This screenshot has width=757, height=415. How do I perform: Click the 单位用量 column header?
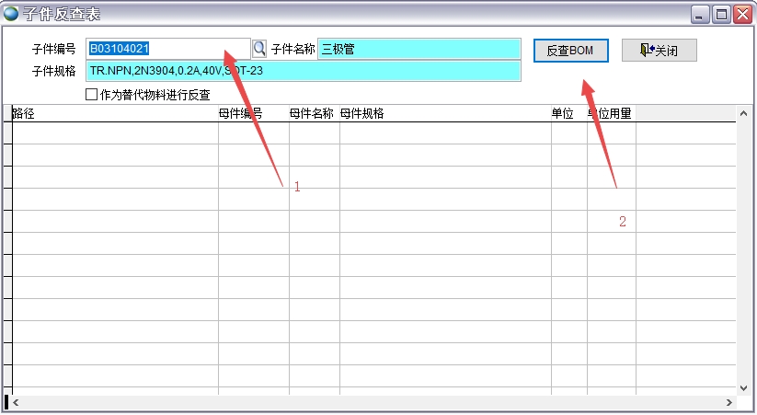611,113
